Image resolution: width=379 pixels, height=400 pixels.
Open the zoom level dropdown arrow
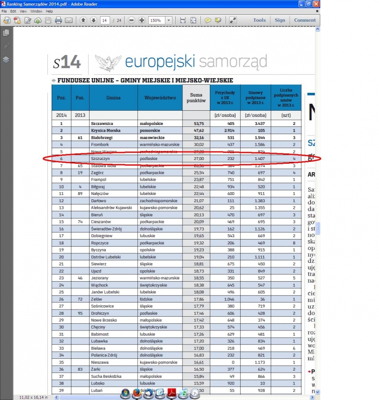pyautogui.click(x=169, y=20)
